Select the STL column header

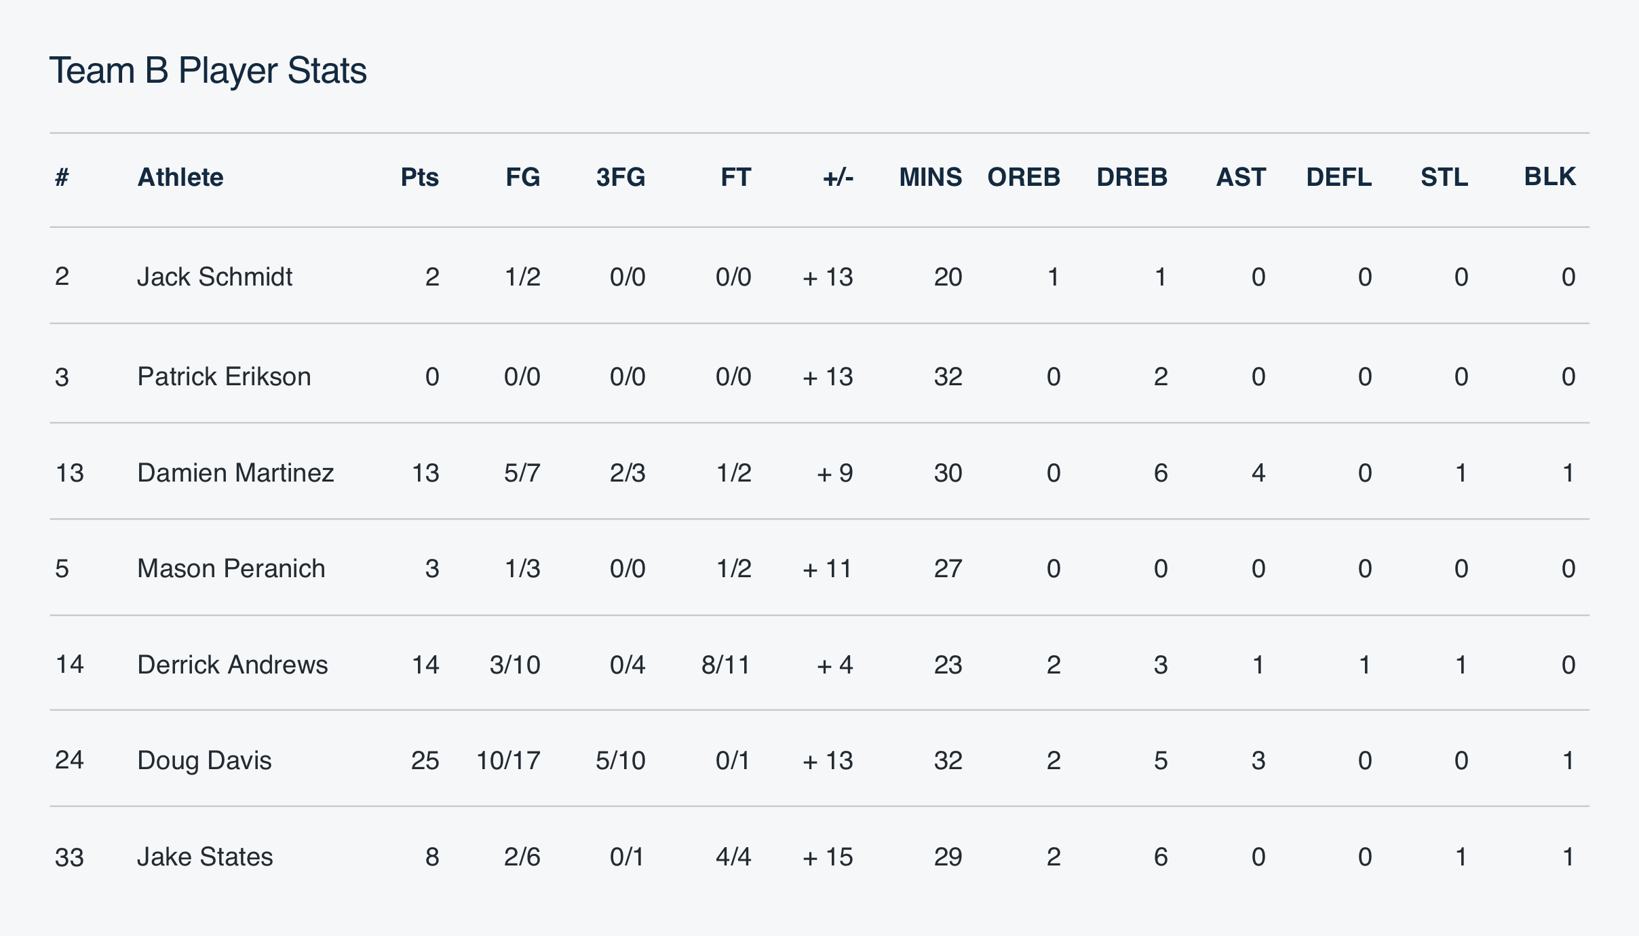click(1444, 178)
